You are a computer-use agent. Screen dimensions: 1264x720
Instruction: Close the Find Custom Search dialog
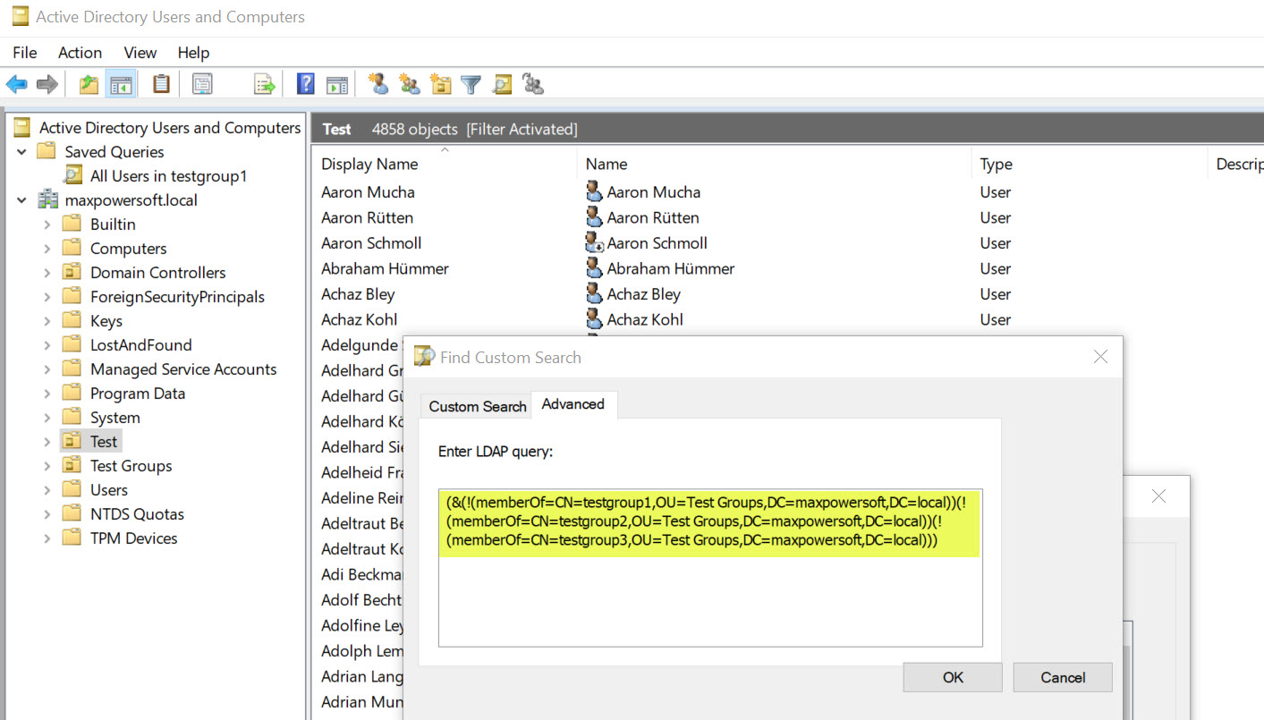(1100, 357)
